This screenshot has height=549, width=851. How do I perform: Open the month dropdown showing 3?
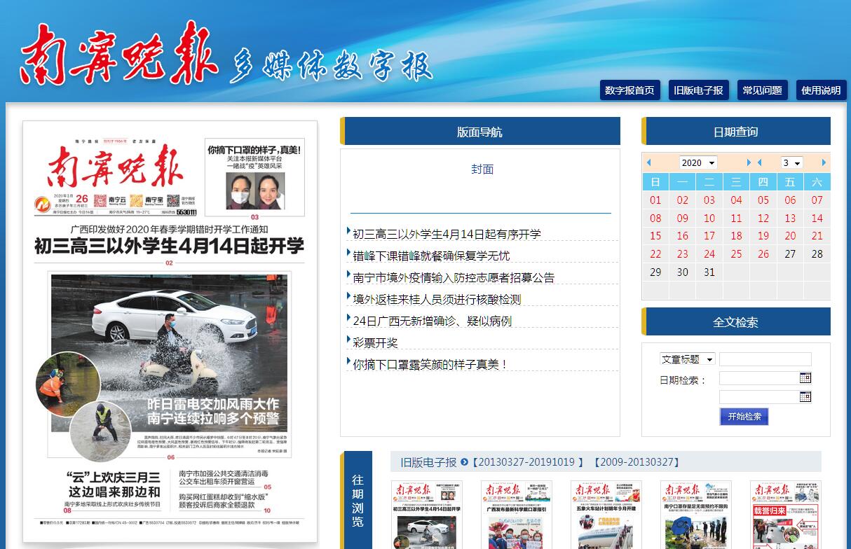coord(791,162)
